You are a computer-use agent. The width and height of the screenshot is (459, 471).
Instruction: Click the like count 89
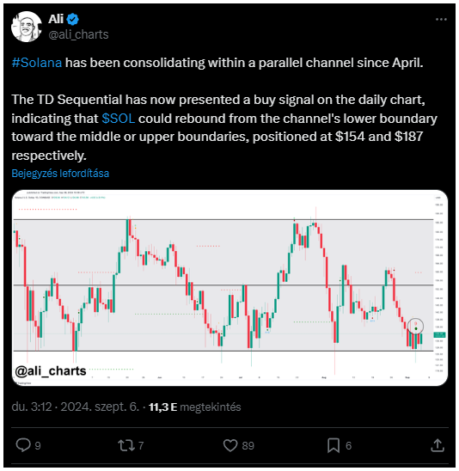click(x=248, y=445)
